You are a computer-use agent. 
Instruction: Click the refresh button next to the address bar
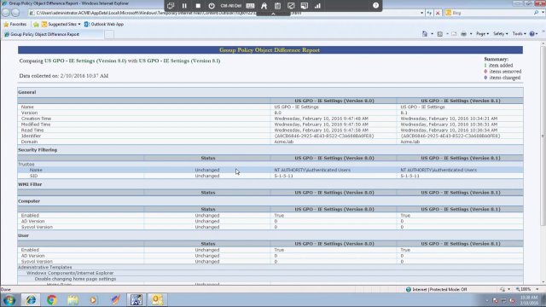pos(429,13)
